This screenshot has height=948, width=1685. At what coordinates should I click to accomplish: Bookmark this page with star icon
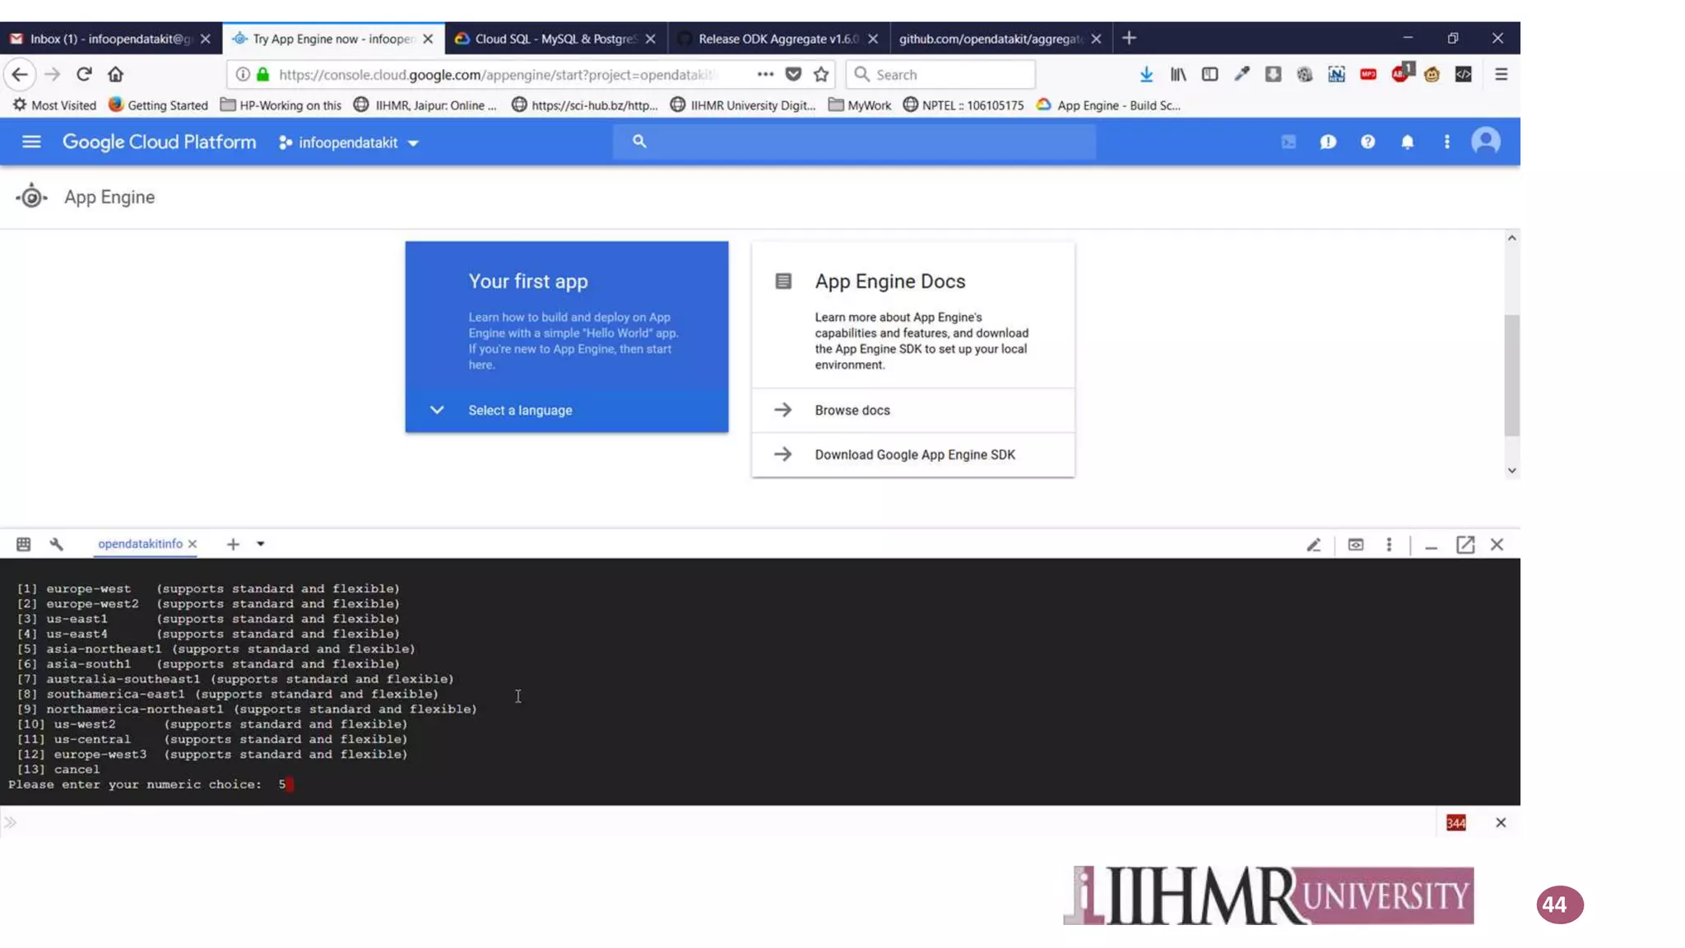(x=820, y=74)
